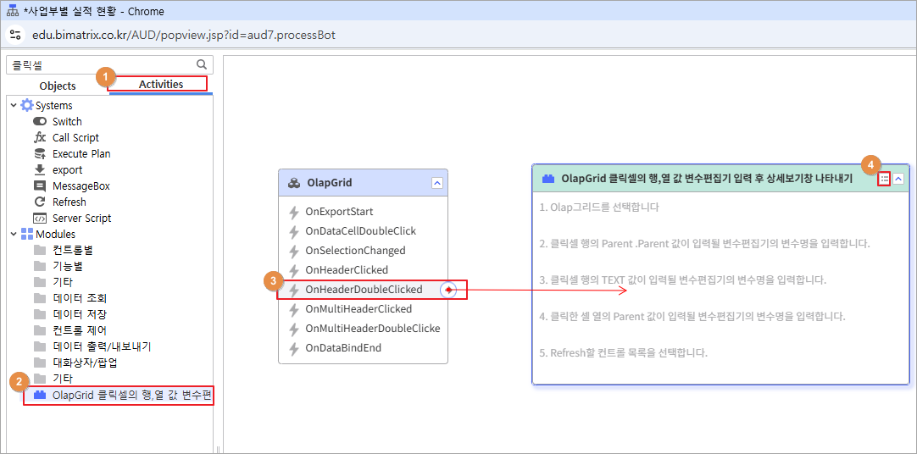This screenshot has width=917, height=454.
Task: Open the 기능별 folder
Action: click(x=67, y=267)
